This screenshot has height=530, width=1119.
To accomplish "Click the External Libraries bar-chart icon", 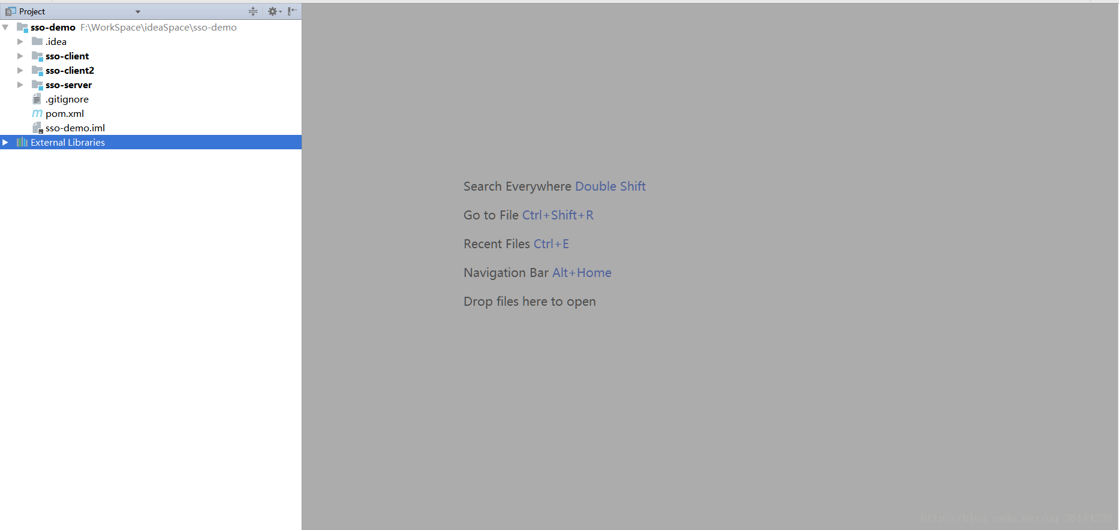I will pyautogui.click(x=22, y=142).
